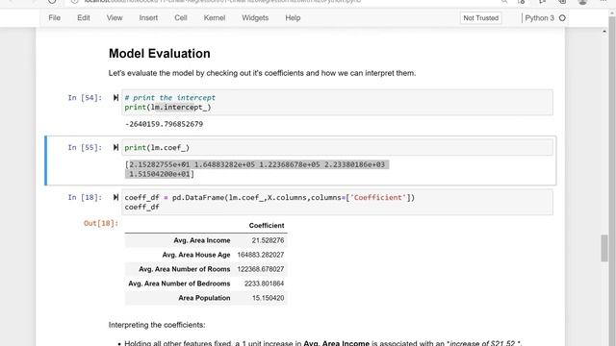Run the cell labeled In [55]
The image size is (616, 346).
tap(115, 147)
